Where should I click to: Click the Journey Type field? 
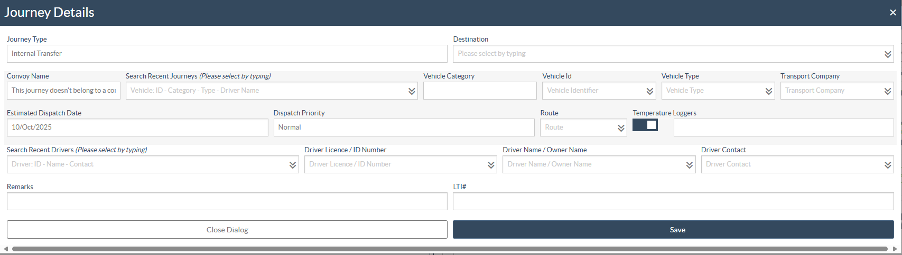[227, 54]
